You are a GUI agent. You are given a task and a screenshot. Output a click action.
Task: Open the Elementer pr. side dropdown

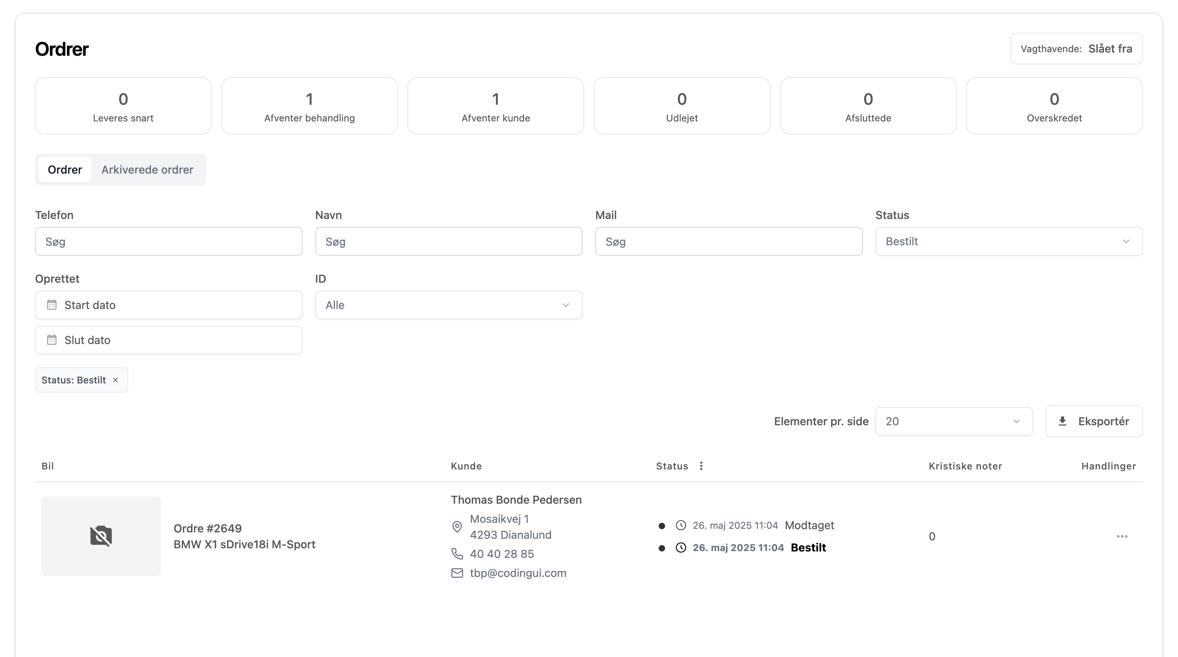coord(953,422)
